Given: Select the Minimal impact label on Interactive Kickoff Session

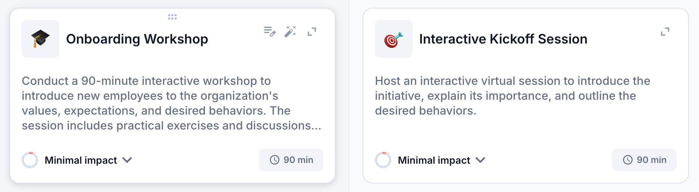Looking at the screenshot, I should pos(434,160).
